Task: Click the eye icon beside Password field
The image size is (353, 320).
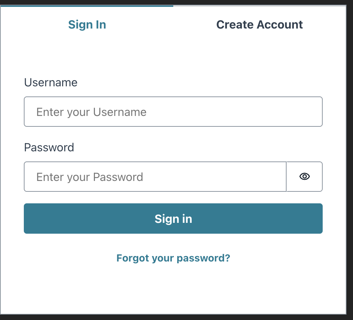Action: tap(304, 177)
